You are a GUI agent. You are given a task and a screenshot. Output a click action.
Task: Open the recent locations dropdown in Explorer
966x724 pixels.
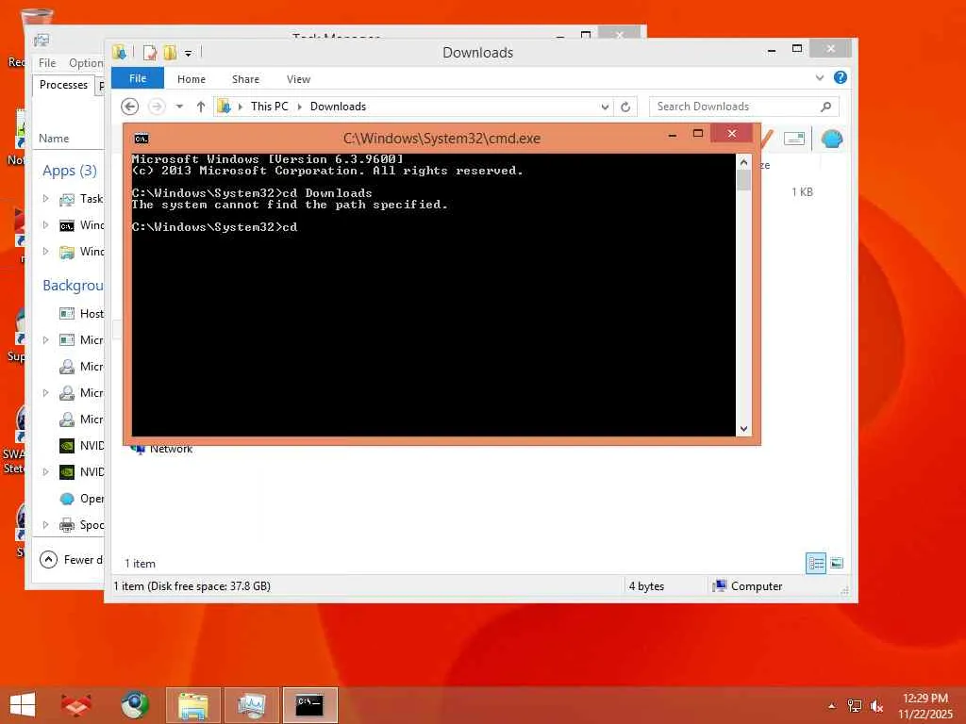(179, 107)
